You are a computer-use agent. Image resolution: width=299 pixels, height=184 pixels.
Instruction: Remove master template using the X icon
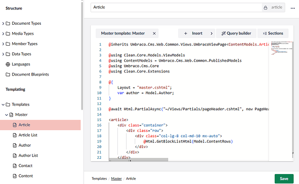click(x=154, y=33)
